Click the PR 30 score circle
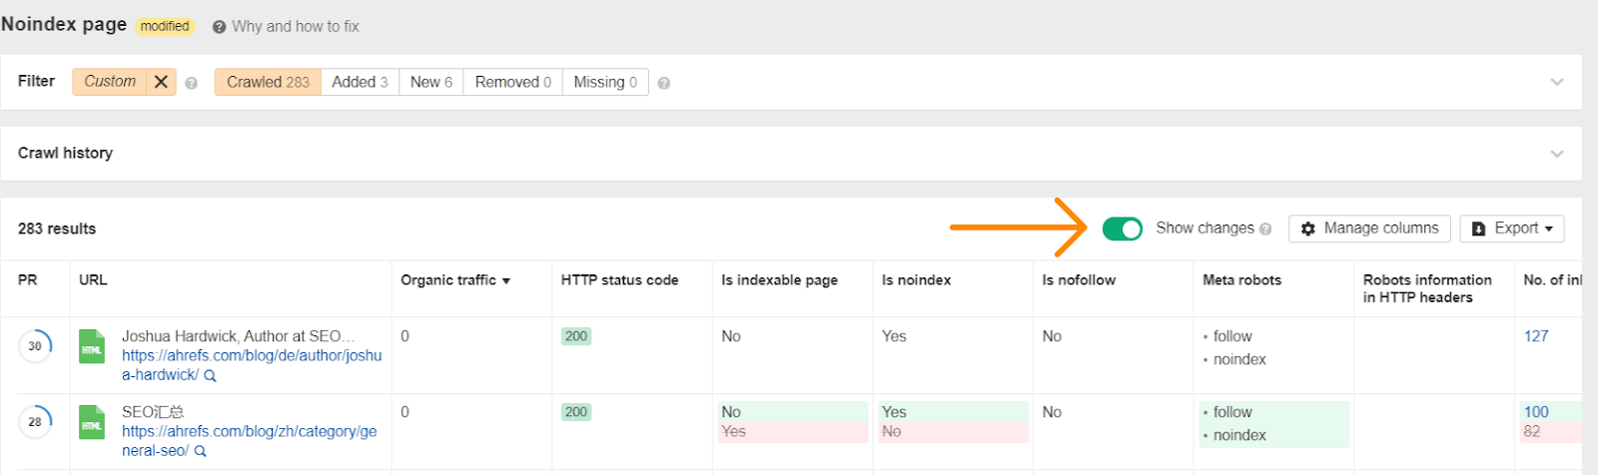 35,346
